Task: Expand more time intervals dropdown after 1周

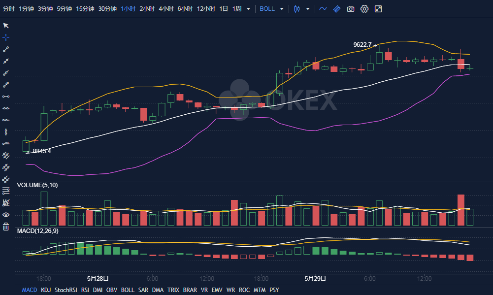Action: (248, 9)
